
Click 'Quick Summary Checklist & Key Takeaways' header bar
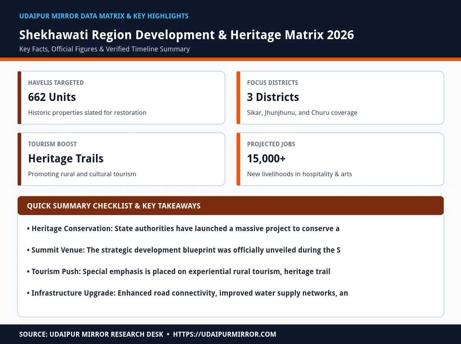click(x=230, y=206)
